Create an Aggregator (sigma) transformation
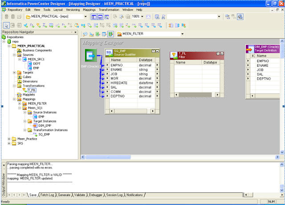285x205 pixels. [x=45, y=25]
